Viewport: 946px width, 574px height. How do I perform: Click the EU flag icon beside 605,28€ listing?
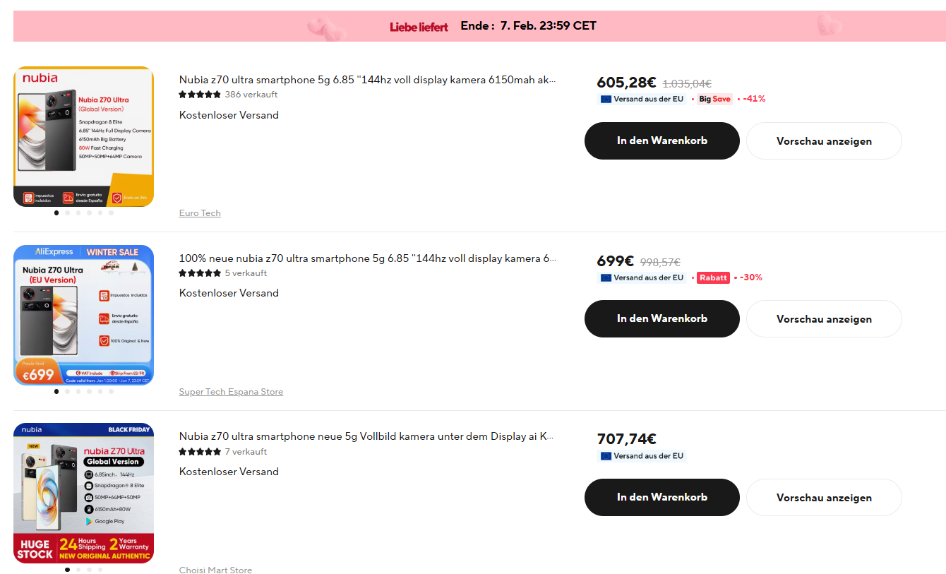coord(606,100)
